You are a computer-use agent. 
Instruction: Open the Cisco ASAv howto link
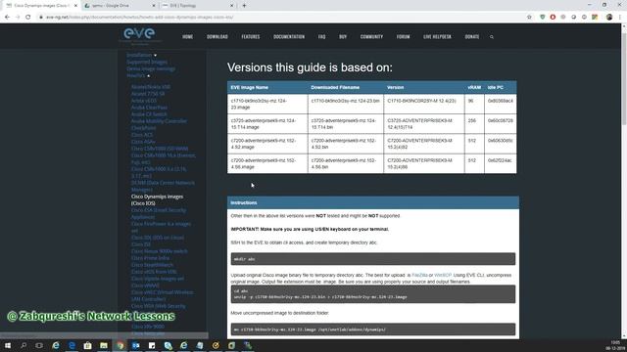[143, 142]
